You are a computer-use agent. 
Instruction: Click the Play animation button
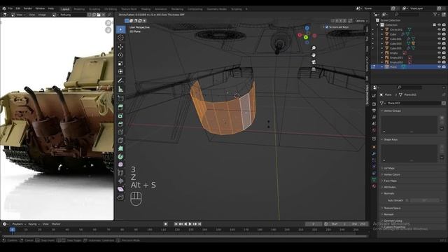point(190,224)
